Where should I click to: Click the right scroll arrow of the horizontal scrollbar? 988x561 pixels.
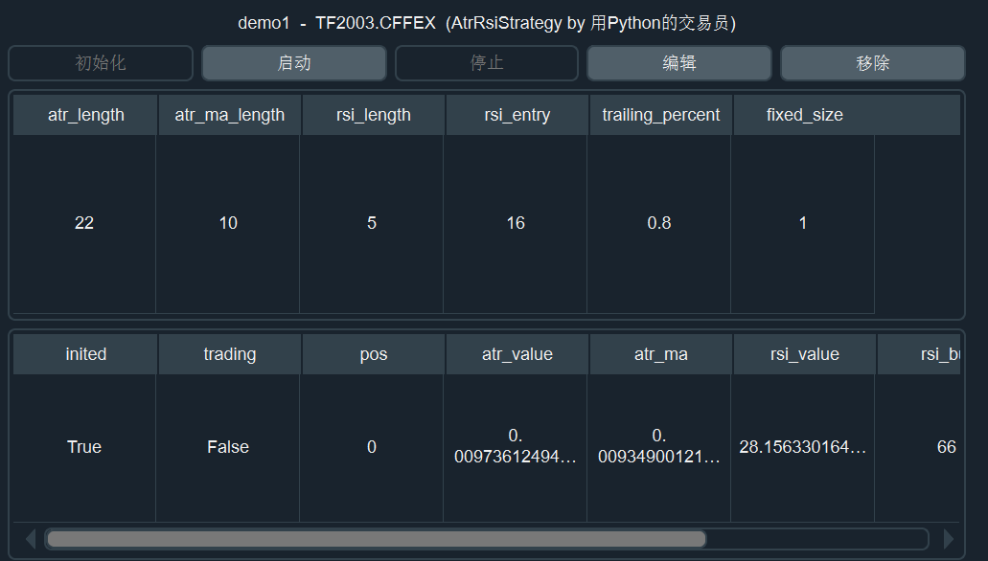(x=949, y=539)
